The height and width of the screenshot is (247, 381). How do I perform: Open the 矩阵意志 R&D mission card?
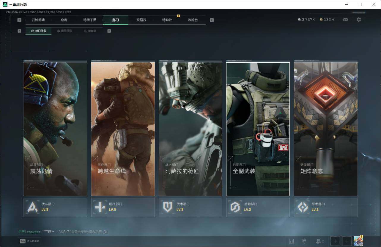coord(326,129)
